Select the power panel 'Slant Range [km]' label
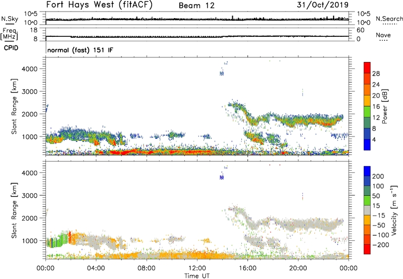Image resolution: width=403 pixels, height=279 pixels. (14, 106)
